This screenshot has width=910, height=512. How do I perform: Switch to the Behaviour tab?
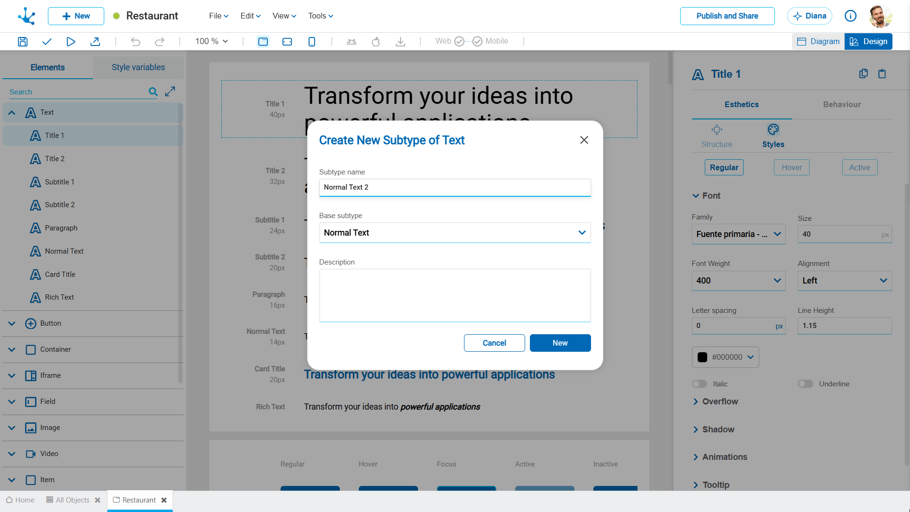tap(842, 105)
